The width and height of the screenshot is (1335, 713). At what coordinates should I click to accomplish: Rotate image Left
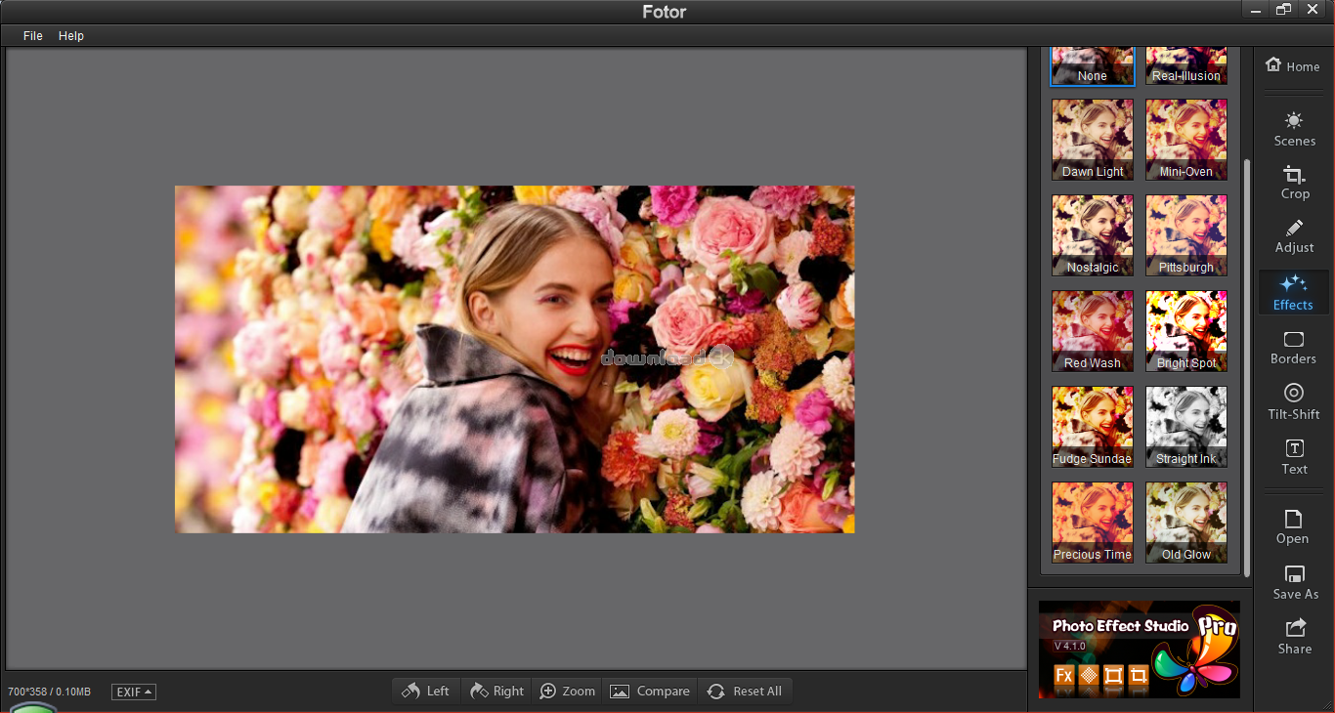(x=426, y=691)
